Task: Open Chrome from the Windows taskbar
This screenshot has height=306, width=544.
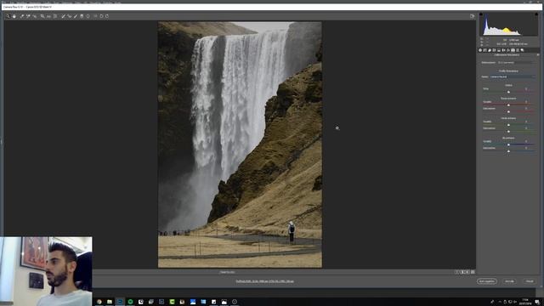Action: 99,302
